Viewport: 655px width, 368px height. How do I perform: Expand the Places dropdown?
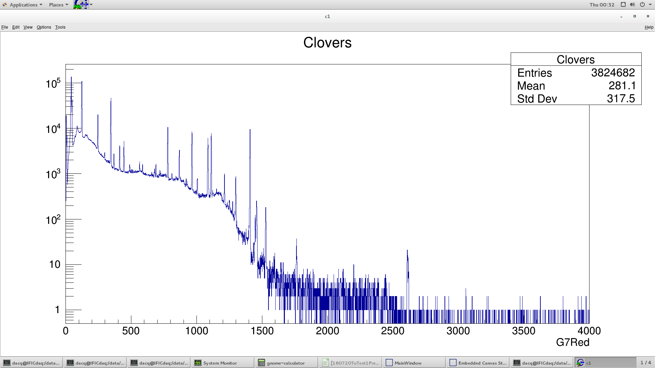[58, 5]
